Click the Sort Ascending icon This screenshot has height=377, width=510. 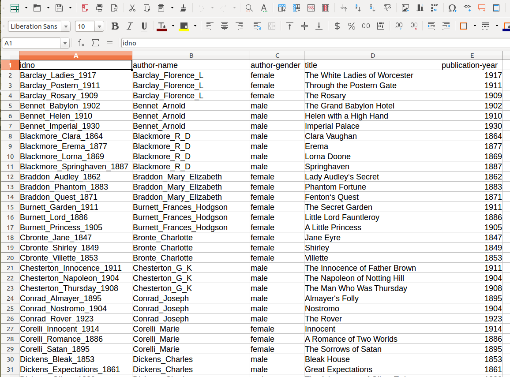[358, 8]
